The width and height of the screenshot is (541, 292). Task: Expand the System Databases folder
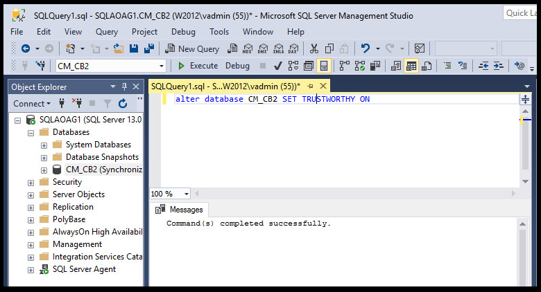(44, 145)
